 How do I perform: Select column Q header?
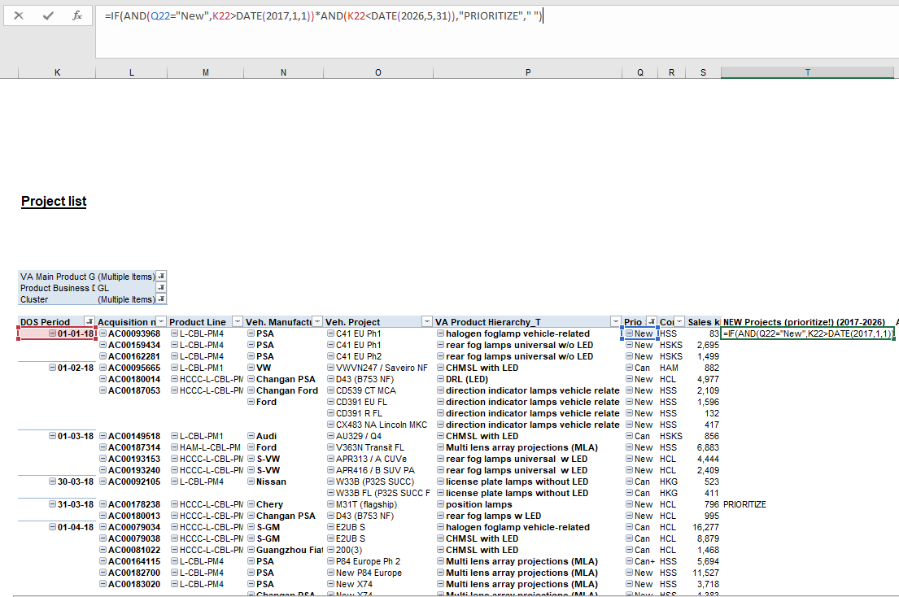[x=639, y=72]
